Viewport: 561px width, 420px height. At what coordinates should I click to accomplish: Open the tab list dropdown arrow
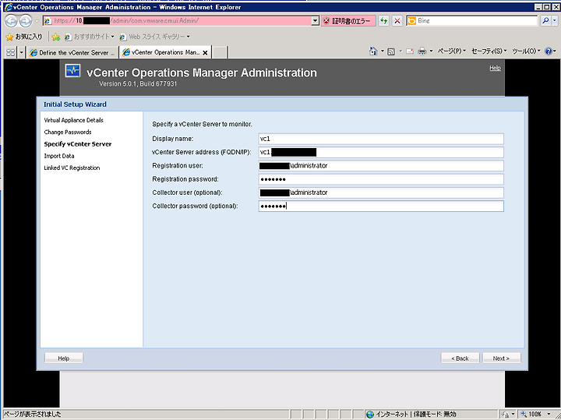point(21,52)
